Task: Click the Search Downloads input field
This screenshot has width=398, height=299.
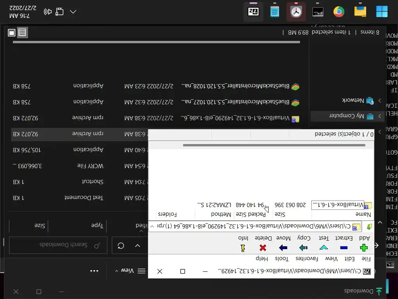Action: [x=58, y=245]
